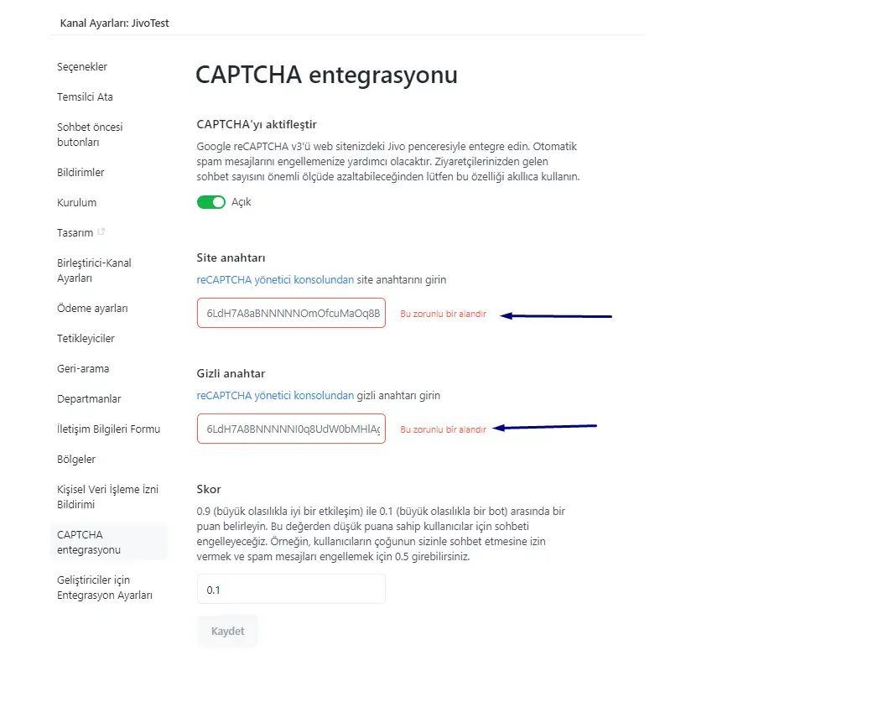Click external link icon next to Tasarım
The image size is (873, 702).
pos(101,232)
